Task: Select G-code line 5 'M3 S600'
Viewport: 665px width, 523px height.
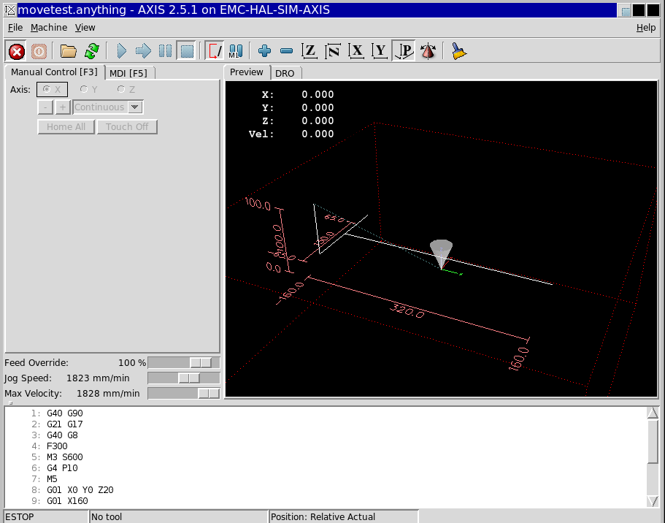Action: click(65, 457)
